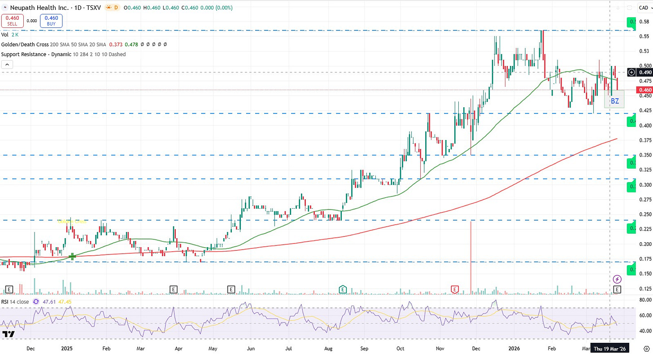Click the SELL 0.460 button

(x=12, y=21)
